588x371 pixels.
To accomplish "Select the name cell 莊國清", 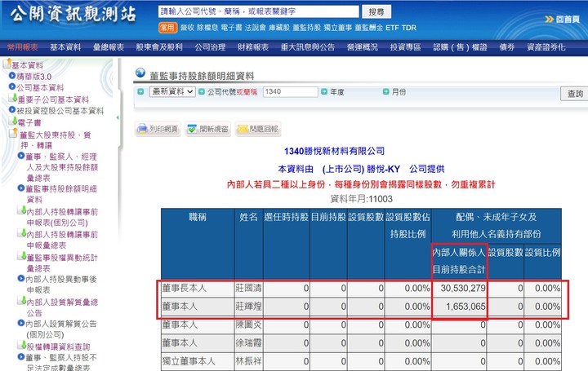I will [248, 289].
